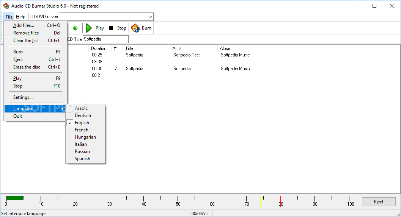The image size is (401, 217).
Task: Expand the Language submenu entry
Action: point(35,109)
